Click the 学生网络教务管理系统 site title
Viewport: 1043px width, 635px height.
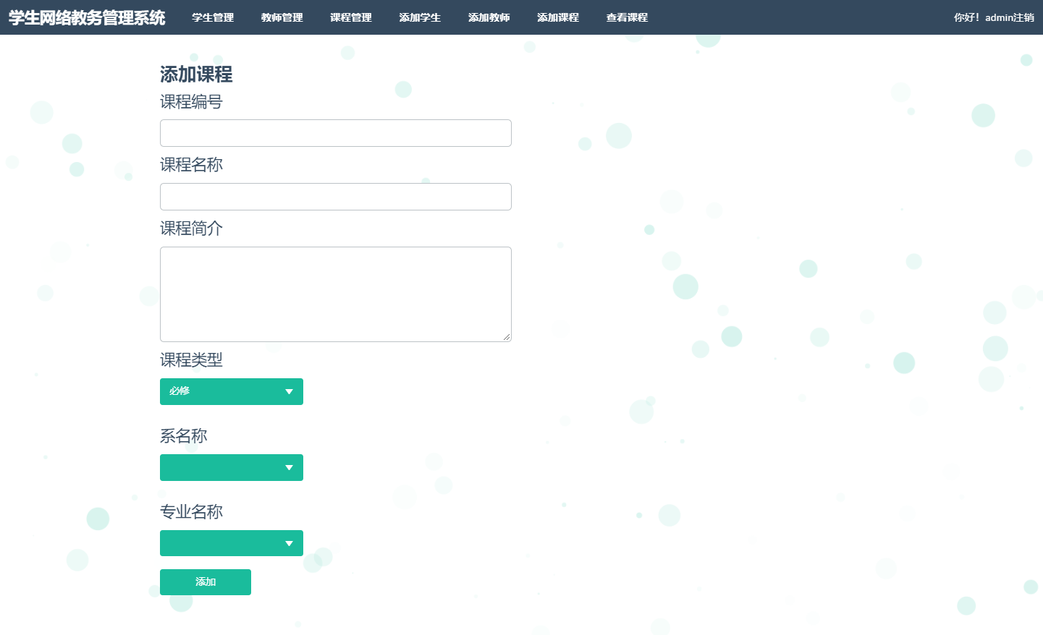[87, 17]
